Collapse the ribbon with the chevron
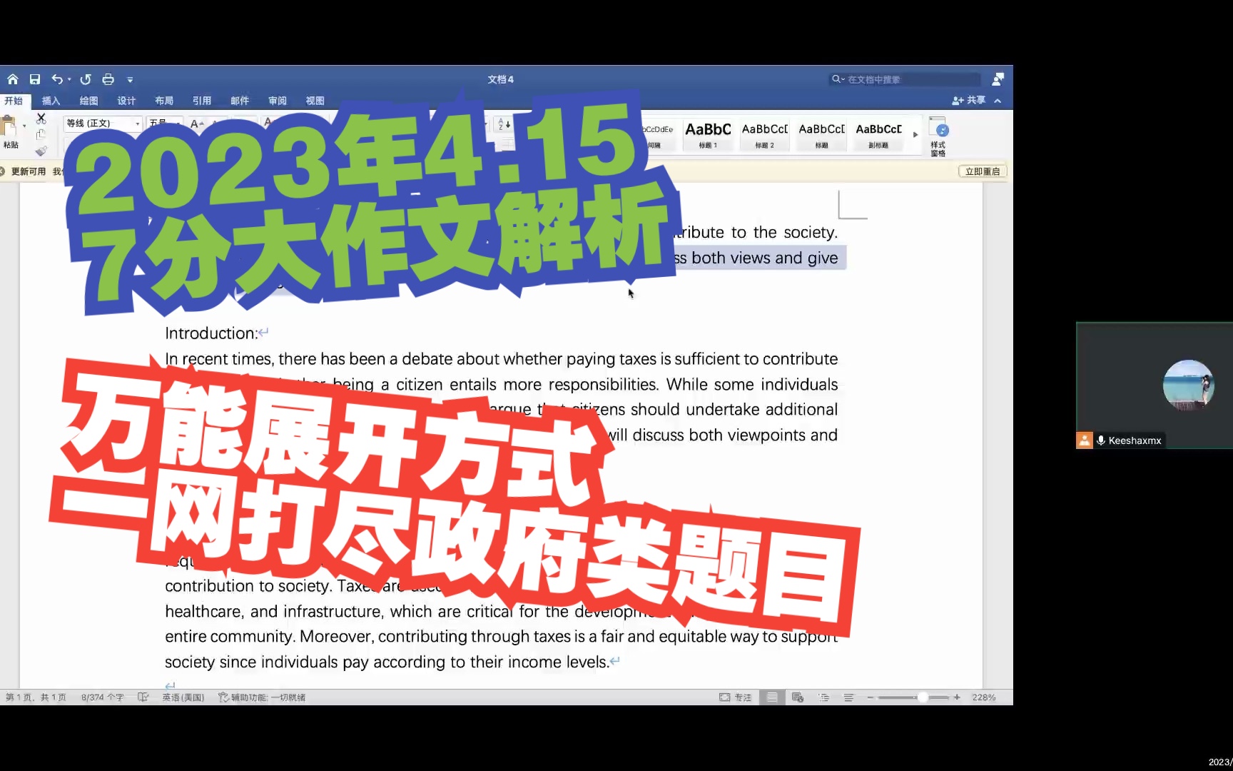This screenshot has width=1233, height=771. [998, 101]
